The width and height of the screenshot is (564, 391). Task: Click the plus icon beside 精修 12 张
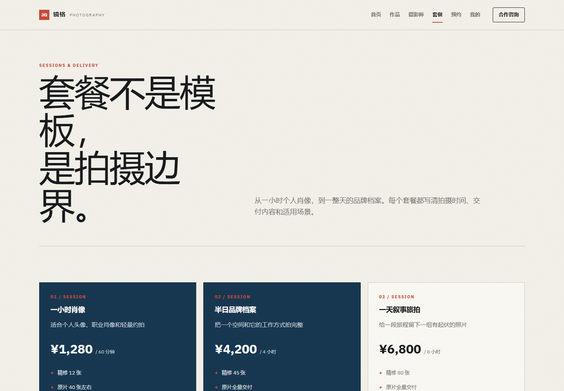[x=52, y=373]
